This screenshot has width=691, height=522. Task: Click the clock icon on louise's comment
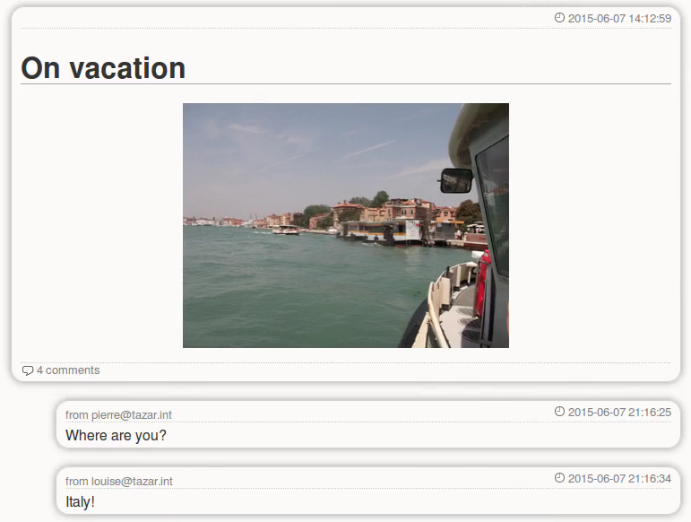pos(559,477)
